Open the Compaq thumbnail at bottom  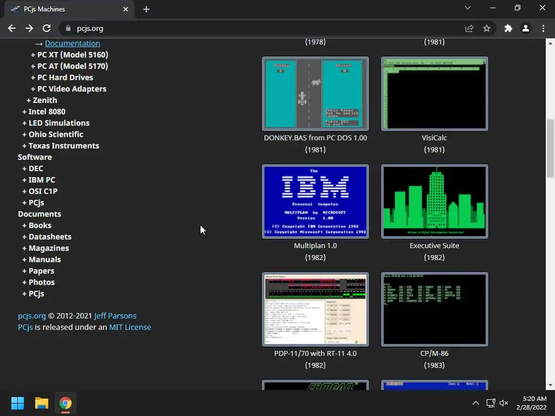click(x=315, y=385)
